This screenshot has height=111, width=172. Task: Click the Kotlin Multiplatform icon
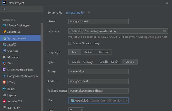coord(4,70)
